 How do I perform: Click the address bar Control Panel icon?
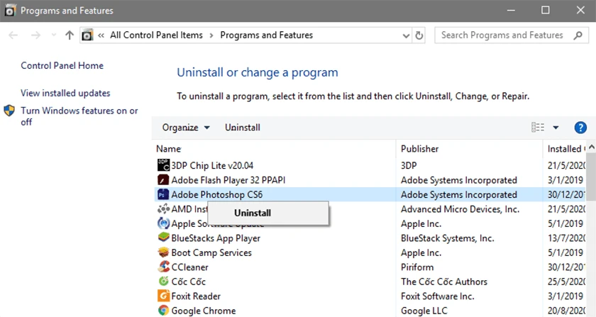pos(87,35)
